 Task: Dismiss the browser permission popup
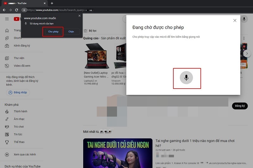(x=79, y=16)
